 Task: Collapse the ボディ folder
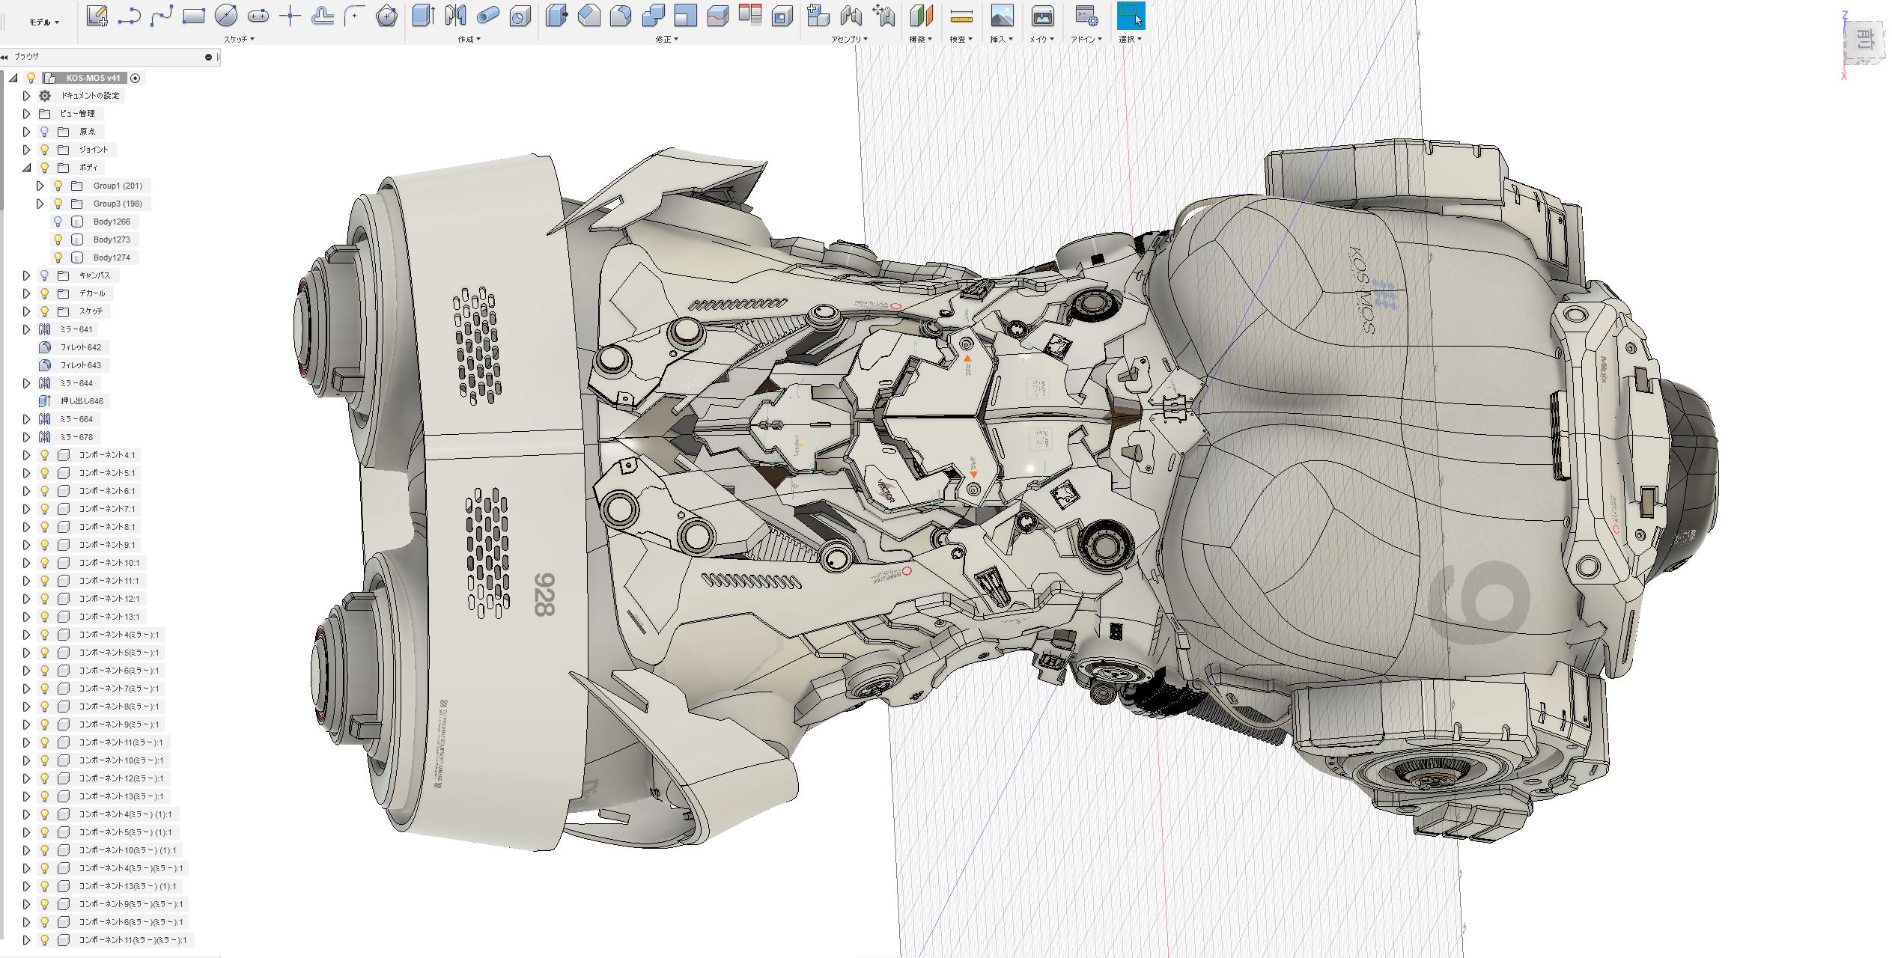coord(26,168)
